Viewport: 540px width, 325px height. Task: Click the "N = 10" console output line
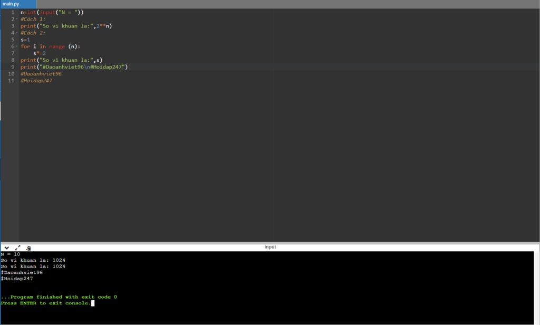tap(11, 254)
